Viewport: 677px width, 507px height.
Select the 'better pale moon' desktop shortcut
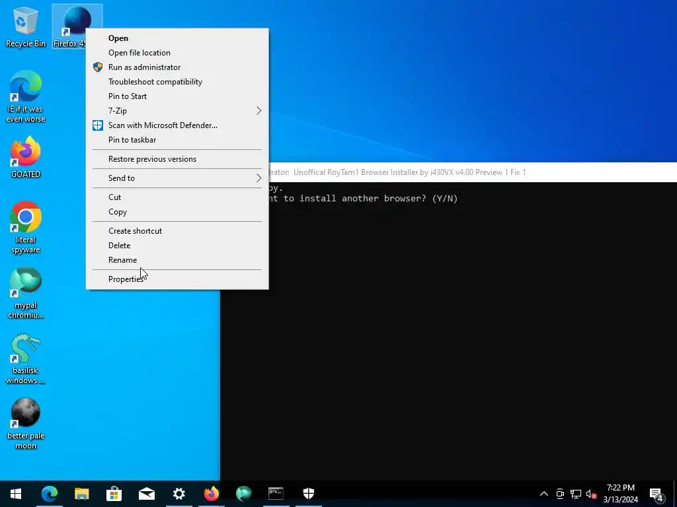(x=26, y=424)
